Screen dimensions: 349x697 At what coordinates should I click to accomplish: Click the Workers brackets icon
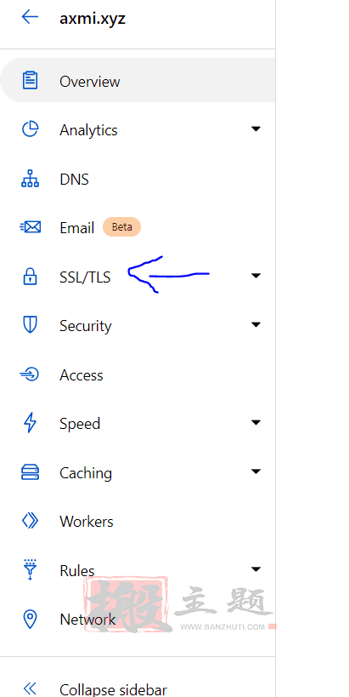(x=31, y=521)
